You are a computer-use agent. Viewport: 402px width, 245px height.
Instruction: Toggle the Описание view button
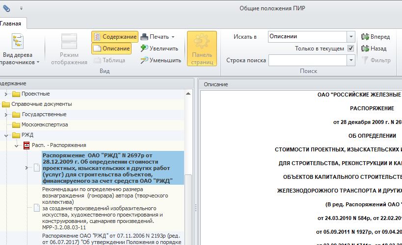(111, 49)
